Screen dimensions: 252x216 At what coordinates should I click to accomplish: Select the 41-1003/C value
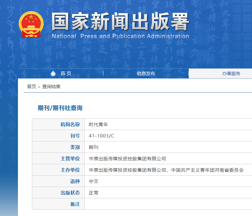101,136
